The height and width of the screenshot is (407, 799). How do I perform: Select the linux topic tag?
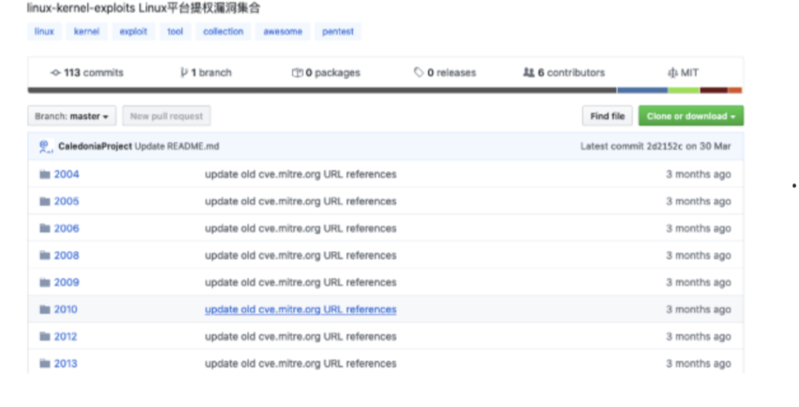(x=44, y=32)
